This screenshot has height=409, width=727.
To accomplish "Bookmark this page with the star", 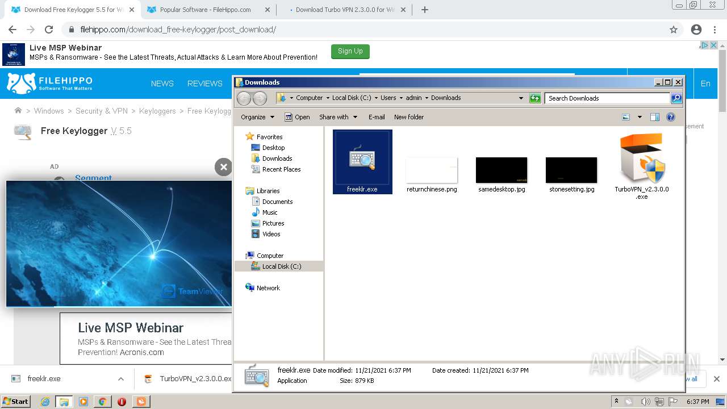I will pos(674,30).
